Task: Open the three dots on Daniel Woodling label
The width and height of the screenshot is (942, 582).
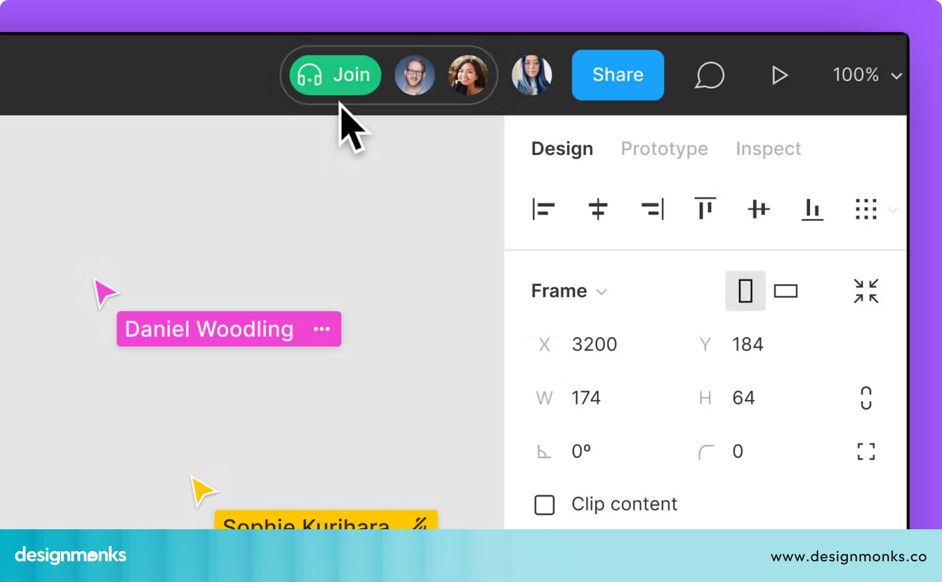Action: click(322, 329)
